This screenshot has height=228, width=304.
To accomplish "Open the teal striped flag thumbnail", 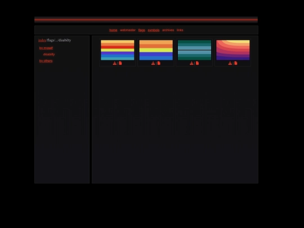I will 194,50.
